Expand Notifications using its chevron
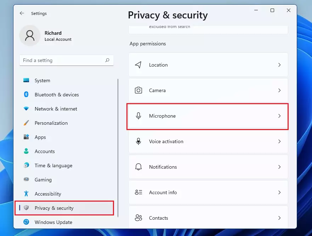The image size is (312, 236). coord(279,167)
